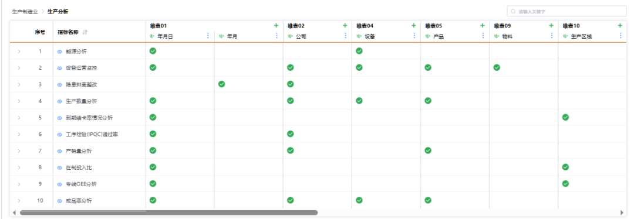Click the link icon before 产销量分析
Screen dimensions: 634x219
pyautogui.click(x=59, y=151)
